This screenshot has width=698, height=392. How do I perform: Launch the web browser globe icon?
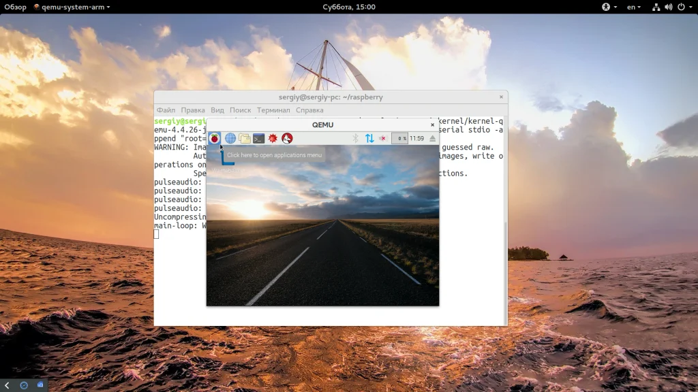[x=230, y=138]
